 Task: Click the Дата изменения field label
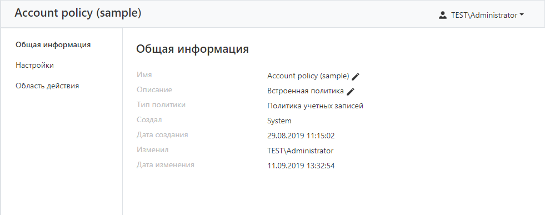pyautogui.click(x=166, y=164)
